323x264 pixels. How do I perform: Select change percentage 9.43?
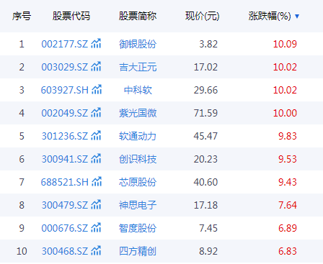tap(288, 182)
